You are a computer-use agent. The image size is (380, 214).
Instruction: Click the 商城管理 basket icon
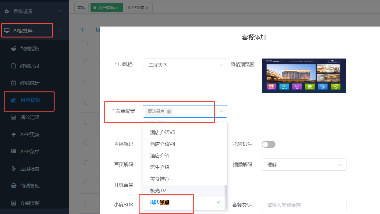coord(13,186)
